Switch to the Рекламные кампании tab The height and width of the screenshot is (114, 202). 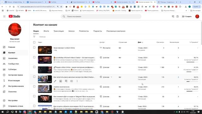(x=116, y=31)
